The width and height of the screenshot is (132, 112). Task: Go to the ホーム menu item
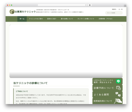(x=22, y=19)
